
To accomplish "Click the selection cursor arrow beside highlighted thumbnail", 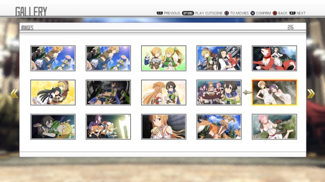I will 247,93.
